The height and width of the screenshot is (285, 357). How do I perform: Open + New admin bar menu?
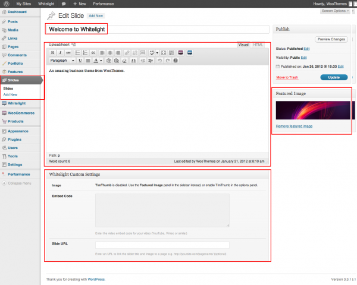click(x=80, y=4)
